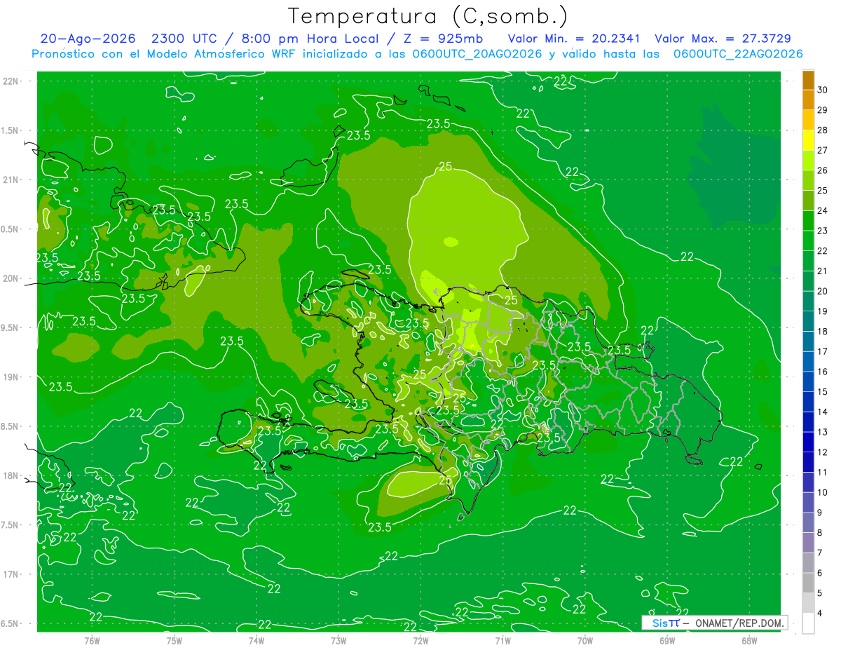Screen dimensions: 841x650
Task: Click the '71W' longitude axis label
Action: point(502,640)
